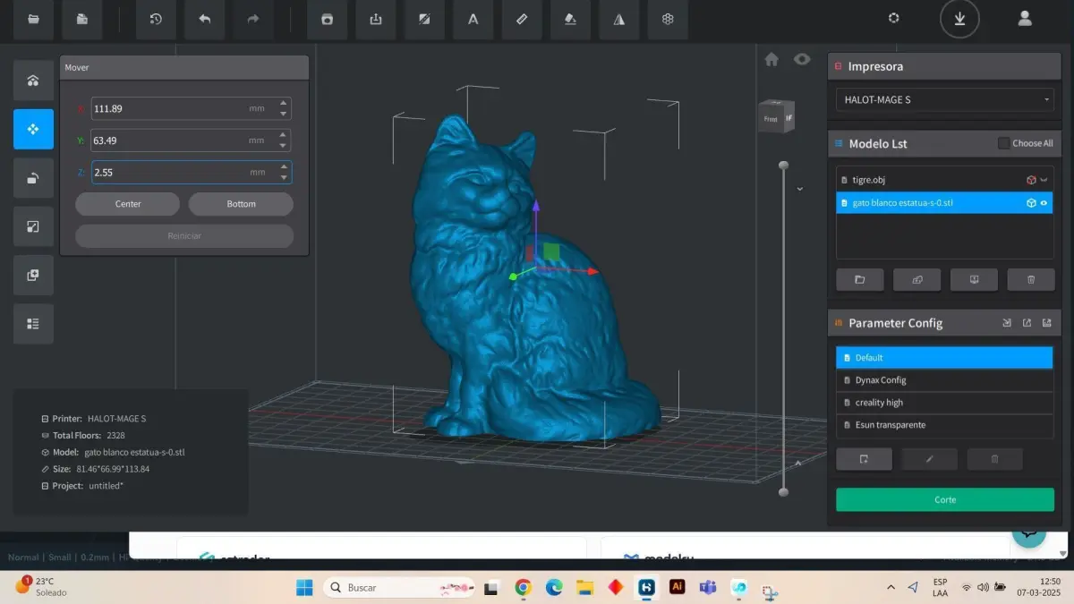This screenshot has height=604, width=1074.
Task: Click the export-model button under model list
Action: [x=974, y=279]
